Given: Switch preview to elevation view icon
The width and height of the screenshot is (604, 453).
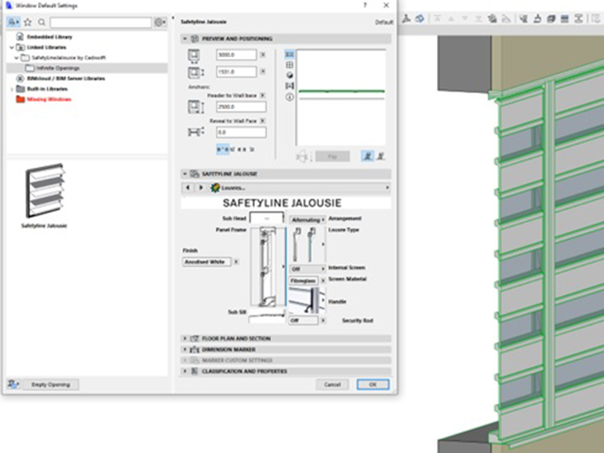Looking at the screenshot, I should [289, 65].
